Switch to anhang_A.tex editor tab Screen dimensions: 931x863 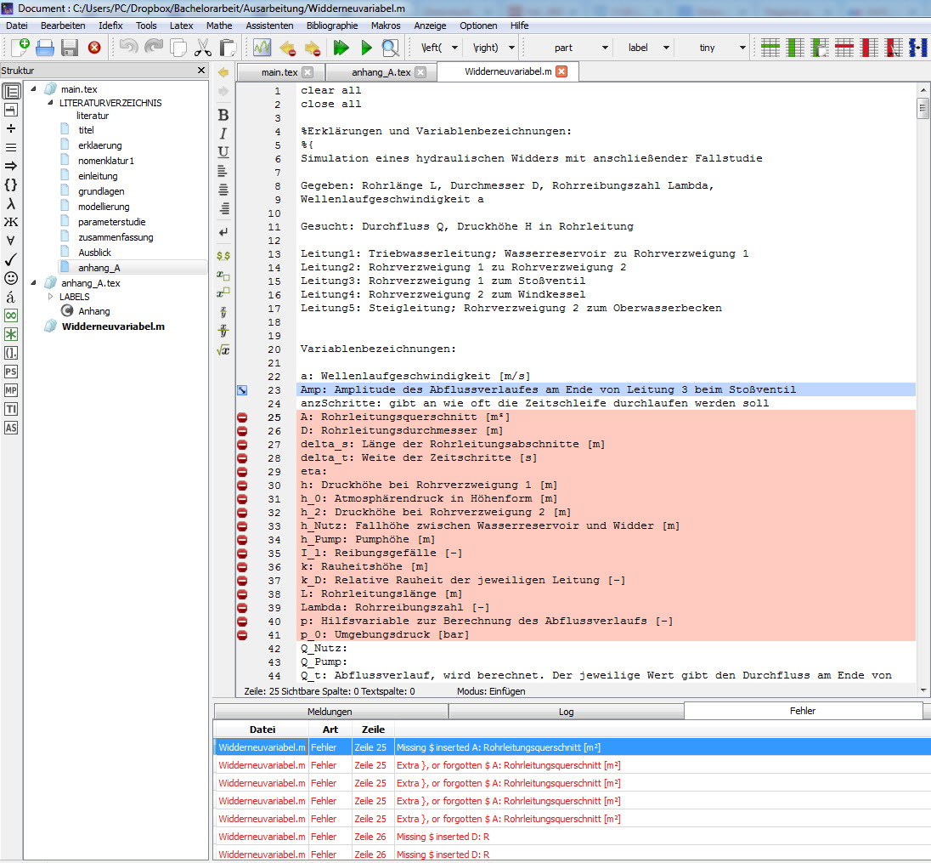[x=381, y=72]
